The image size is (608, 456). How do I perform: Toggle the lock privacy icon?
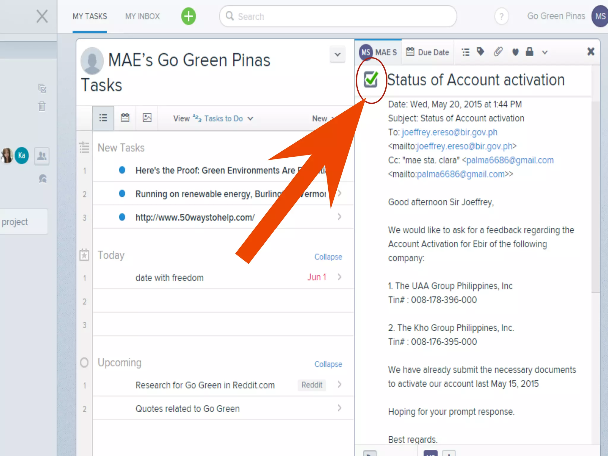tap(529, 52)
